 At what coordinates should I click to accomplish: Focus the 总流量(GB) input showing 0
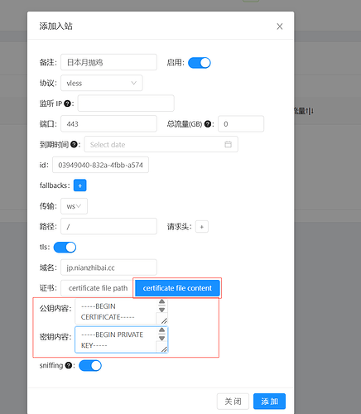tap(241, 124)
